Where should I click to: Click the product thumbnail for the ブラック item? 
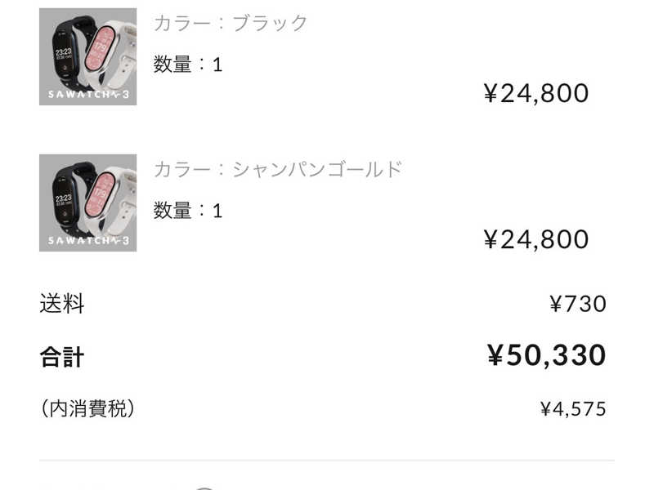point(87,56)
